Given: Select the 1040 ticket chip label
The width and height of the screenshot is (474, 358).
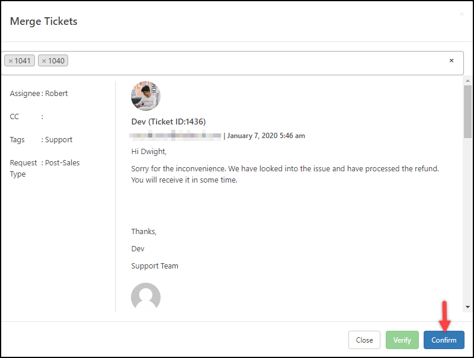Looking at the screenshot, I should pos(56,61).
